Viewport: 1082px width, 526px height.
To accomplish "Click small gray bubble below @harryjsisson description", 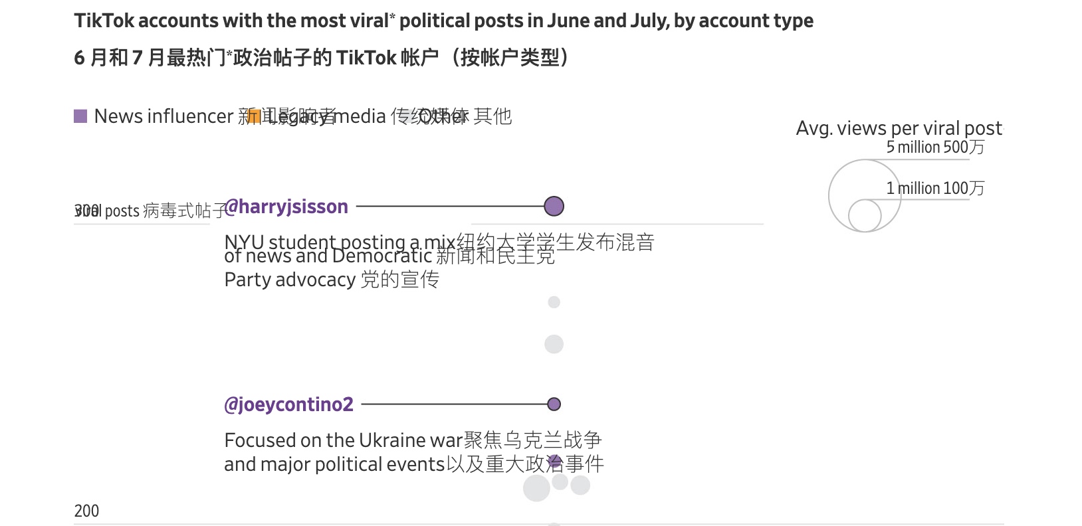I will (554, 302).
